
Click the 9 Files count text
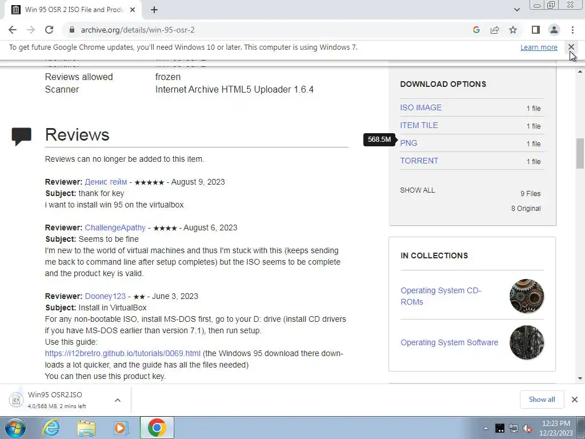[x=531, y=194]
